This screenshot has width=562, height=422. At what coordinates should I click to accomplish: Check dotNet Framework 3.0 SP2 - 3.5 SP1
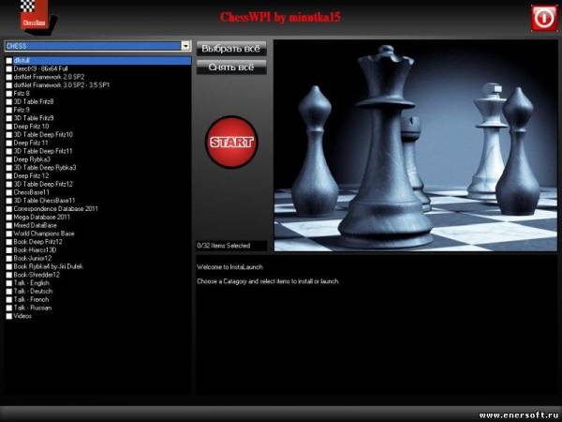pos(9,85)
